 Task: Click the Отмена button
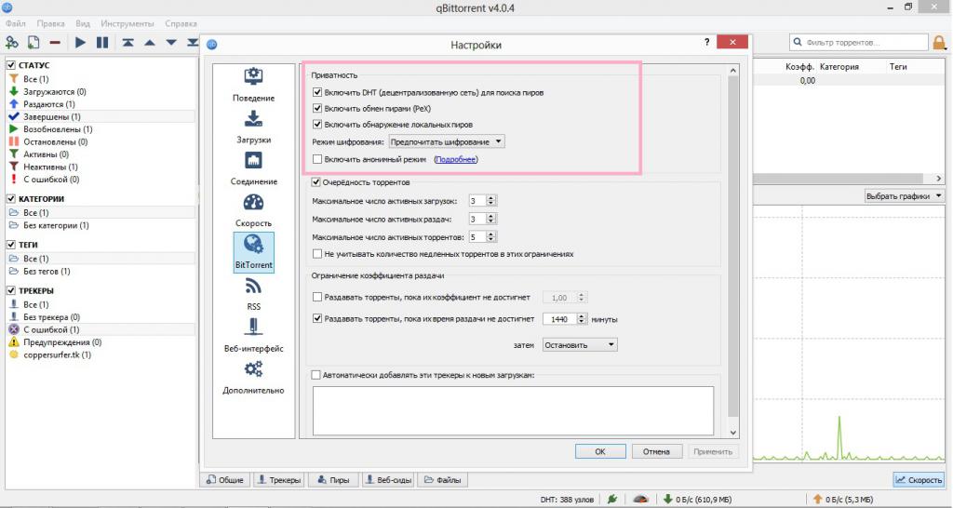click(656, 451)
